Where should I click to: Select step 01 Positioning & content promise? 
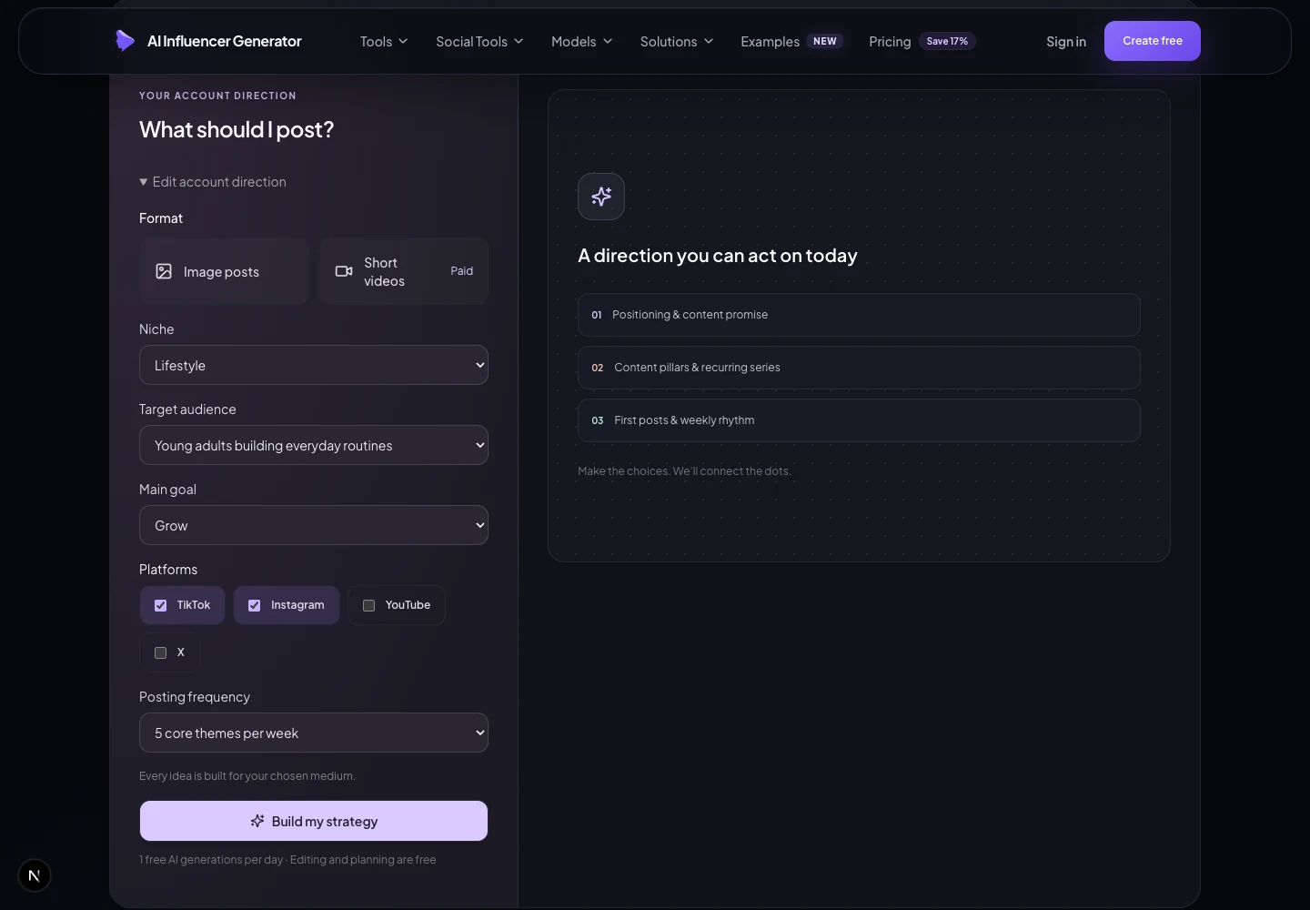point(859,315)
